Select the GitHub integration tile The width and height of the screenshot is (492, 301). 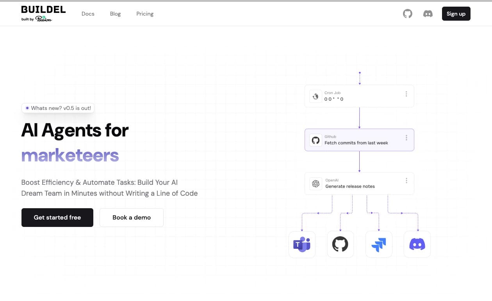coord(340,244)
